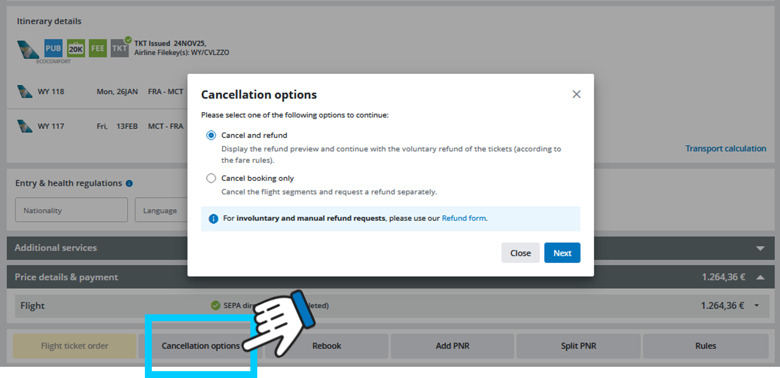
Task: Expand the Flight price row dropdown arrow
Action: click(757, 306)
